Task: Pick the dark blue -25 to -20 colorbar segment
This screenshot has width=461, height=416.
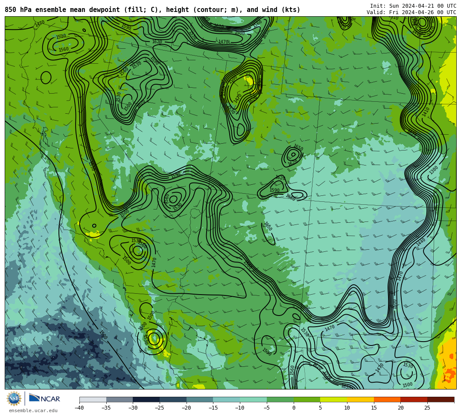Action: click(173, 399)
